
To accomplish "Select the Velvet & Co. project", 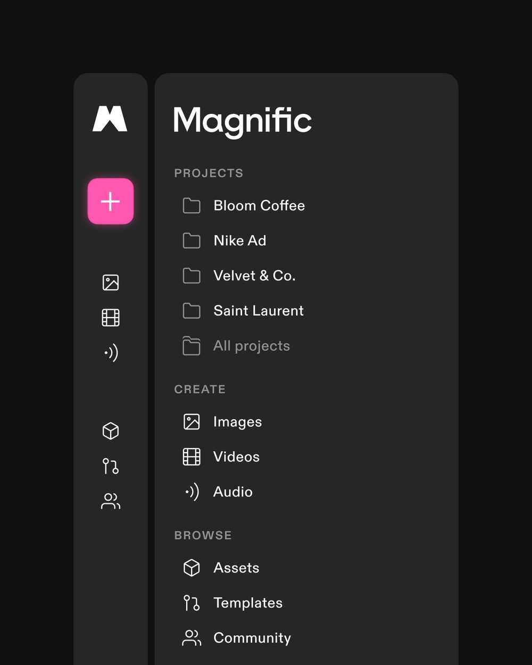I will click(254, 276).
